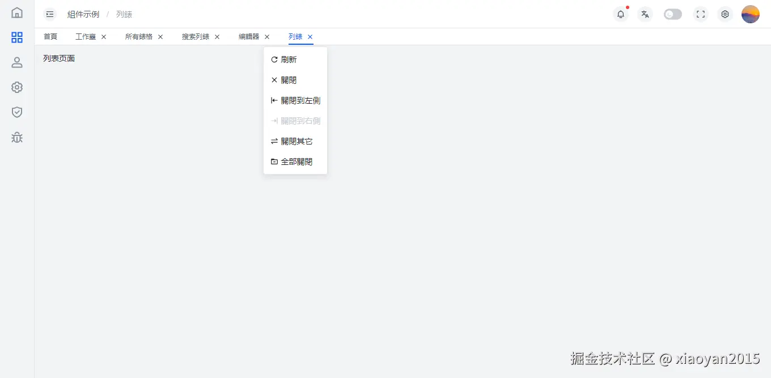Choose 刷新 in the context menu

(x=295, y=60)
